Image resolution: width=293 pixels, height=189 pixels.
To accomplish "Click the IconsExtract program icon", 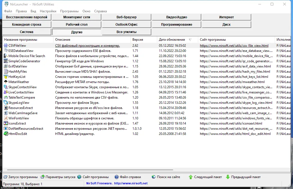I will pyautogui.click(x=6, y=123).
